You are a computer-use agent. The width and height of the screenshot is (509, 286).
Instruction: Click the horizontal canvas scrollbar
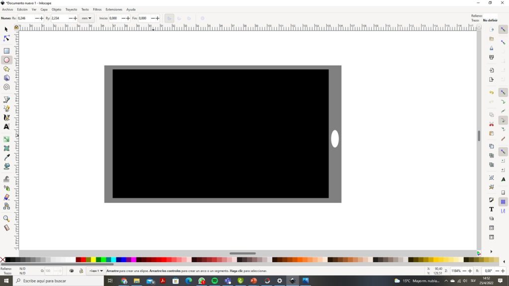[243, 253]
